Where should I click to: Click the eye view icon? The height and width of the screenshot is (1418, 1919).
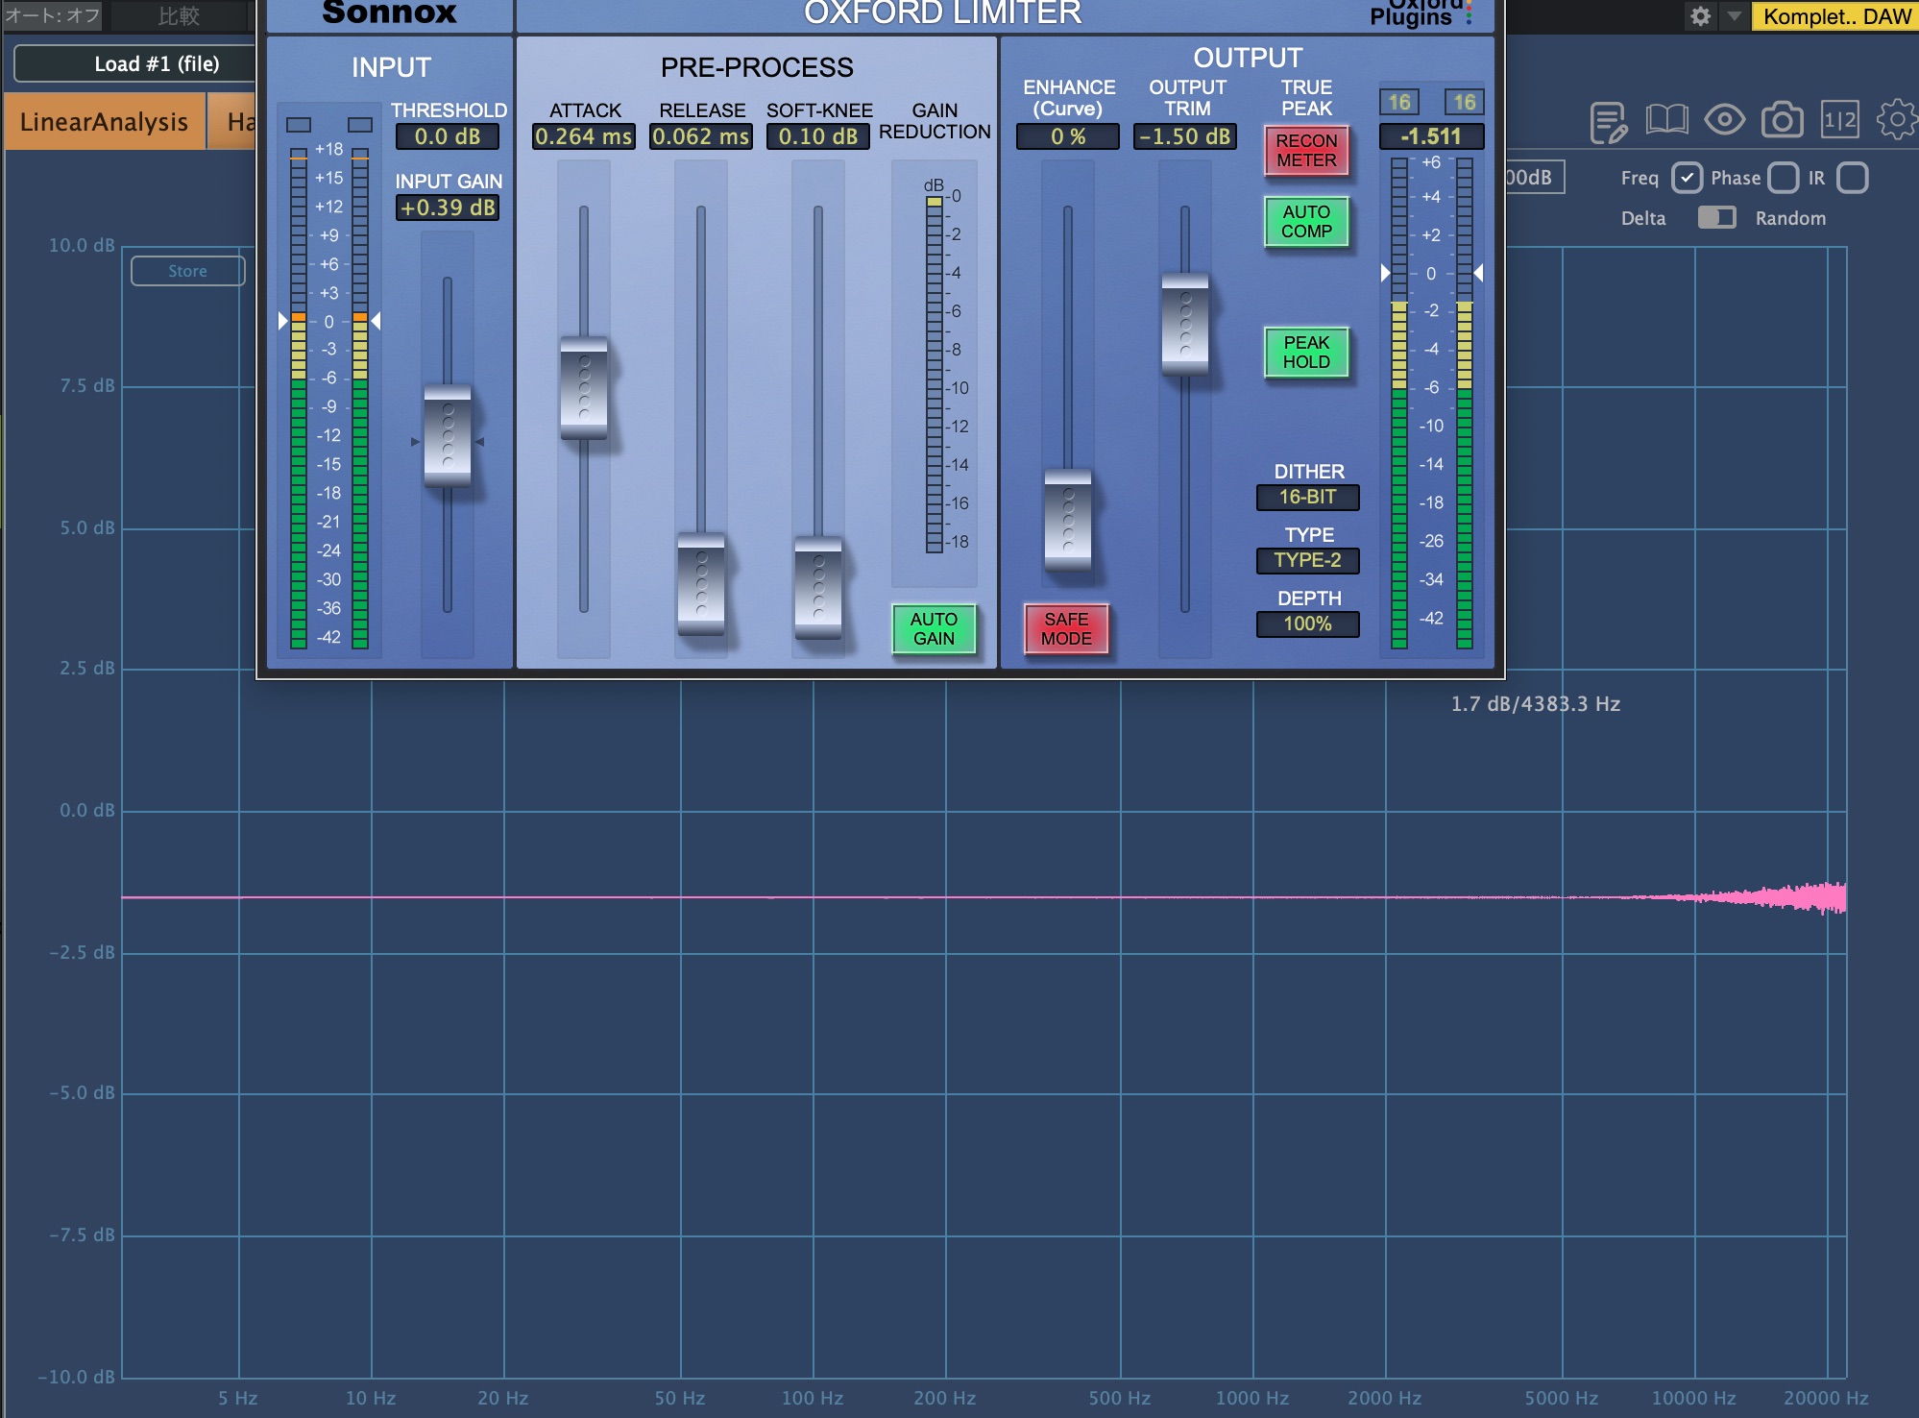click(1724, 120)
